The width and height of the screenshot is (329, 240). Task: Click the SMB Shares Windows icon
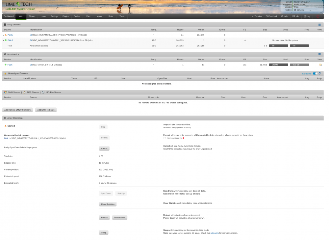coord(6,92)
